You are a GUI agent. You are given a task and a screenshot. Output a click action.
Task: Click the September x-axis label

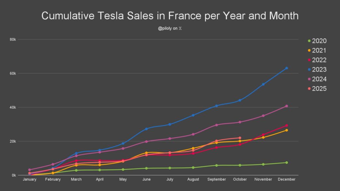[x=216, y=179]
